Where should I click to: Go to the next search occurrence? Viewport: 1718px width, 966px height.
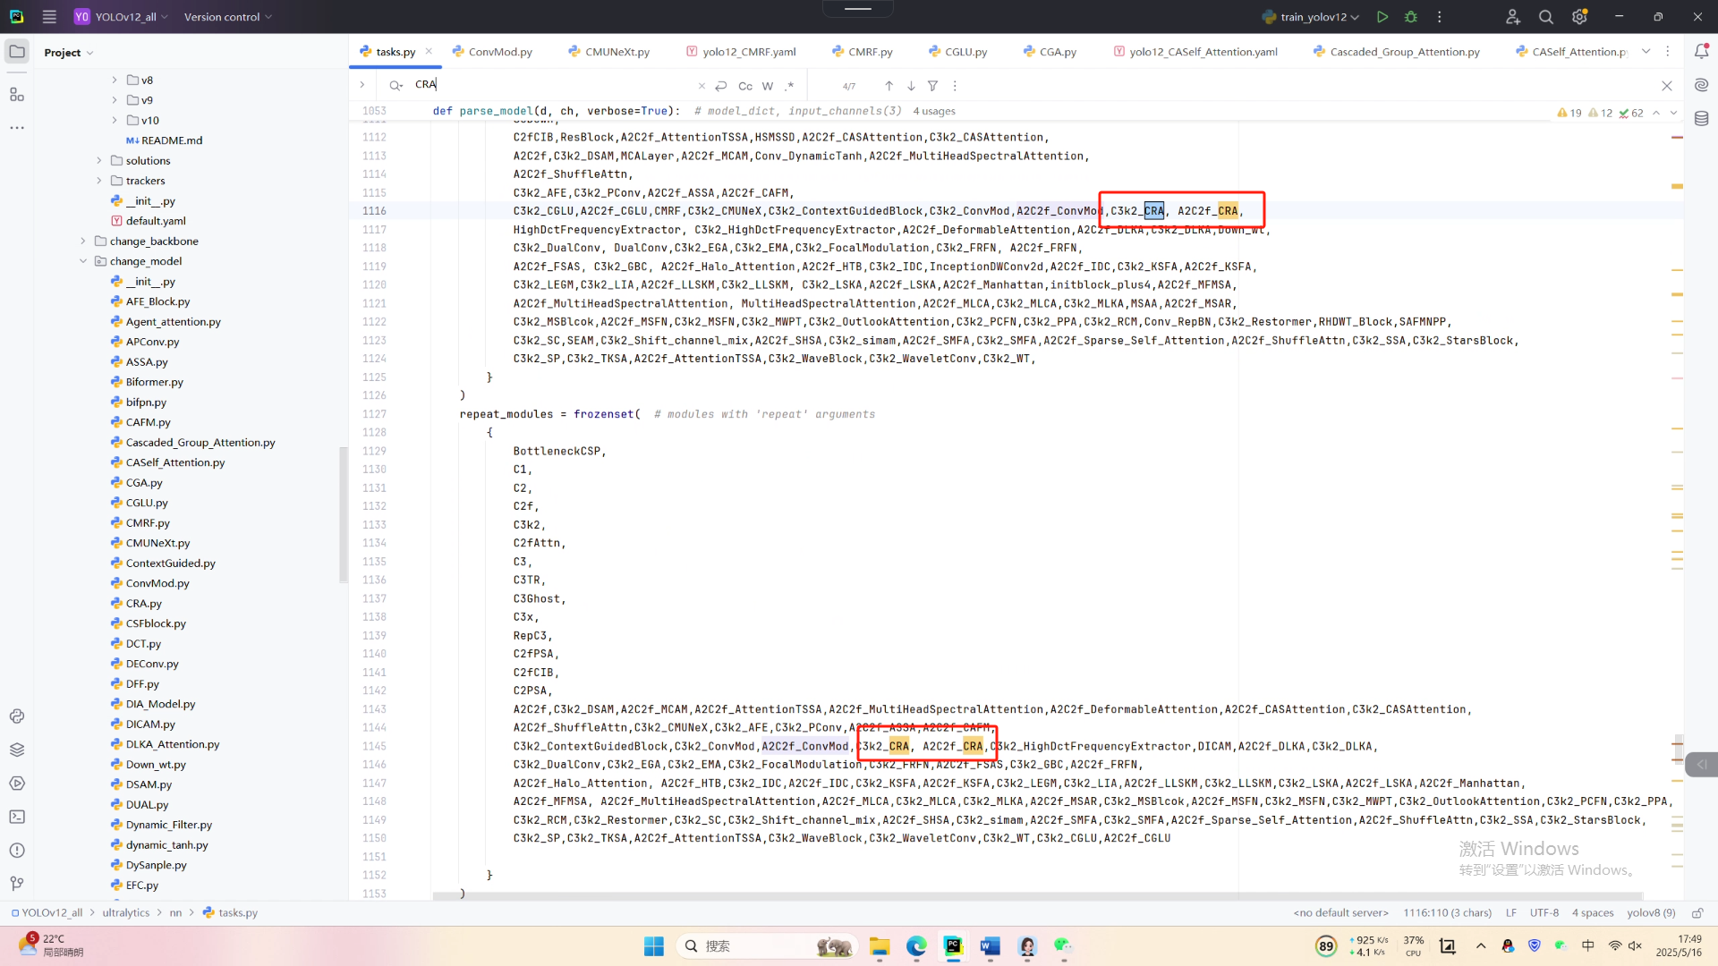(x=911, y=86)
